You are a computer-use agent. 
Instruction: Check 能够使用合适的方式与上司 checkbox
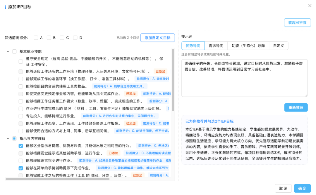tap(21, 131)
